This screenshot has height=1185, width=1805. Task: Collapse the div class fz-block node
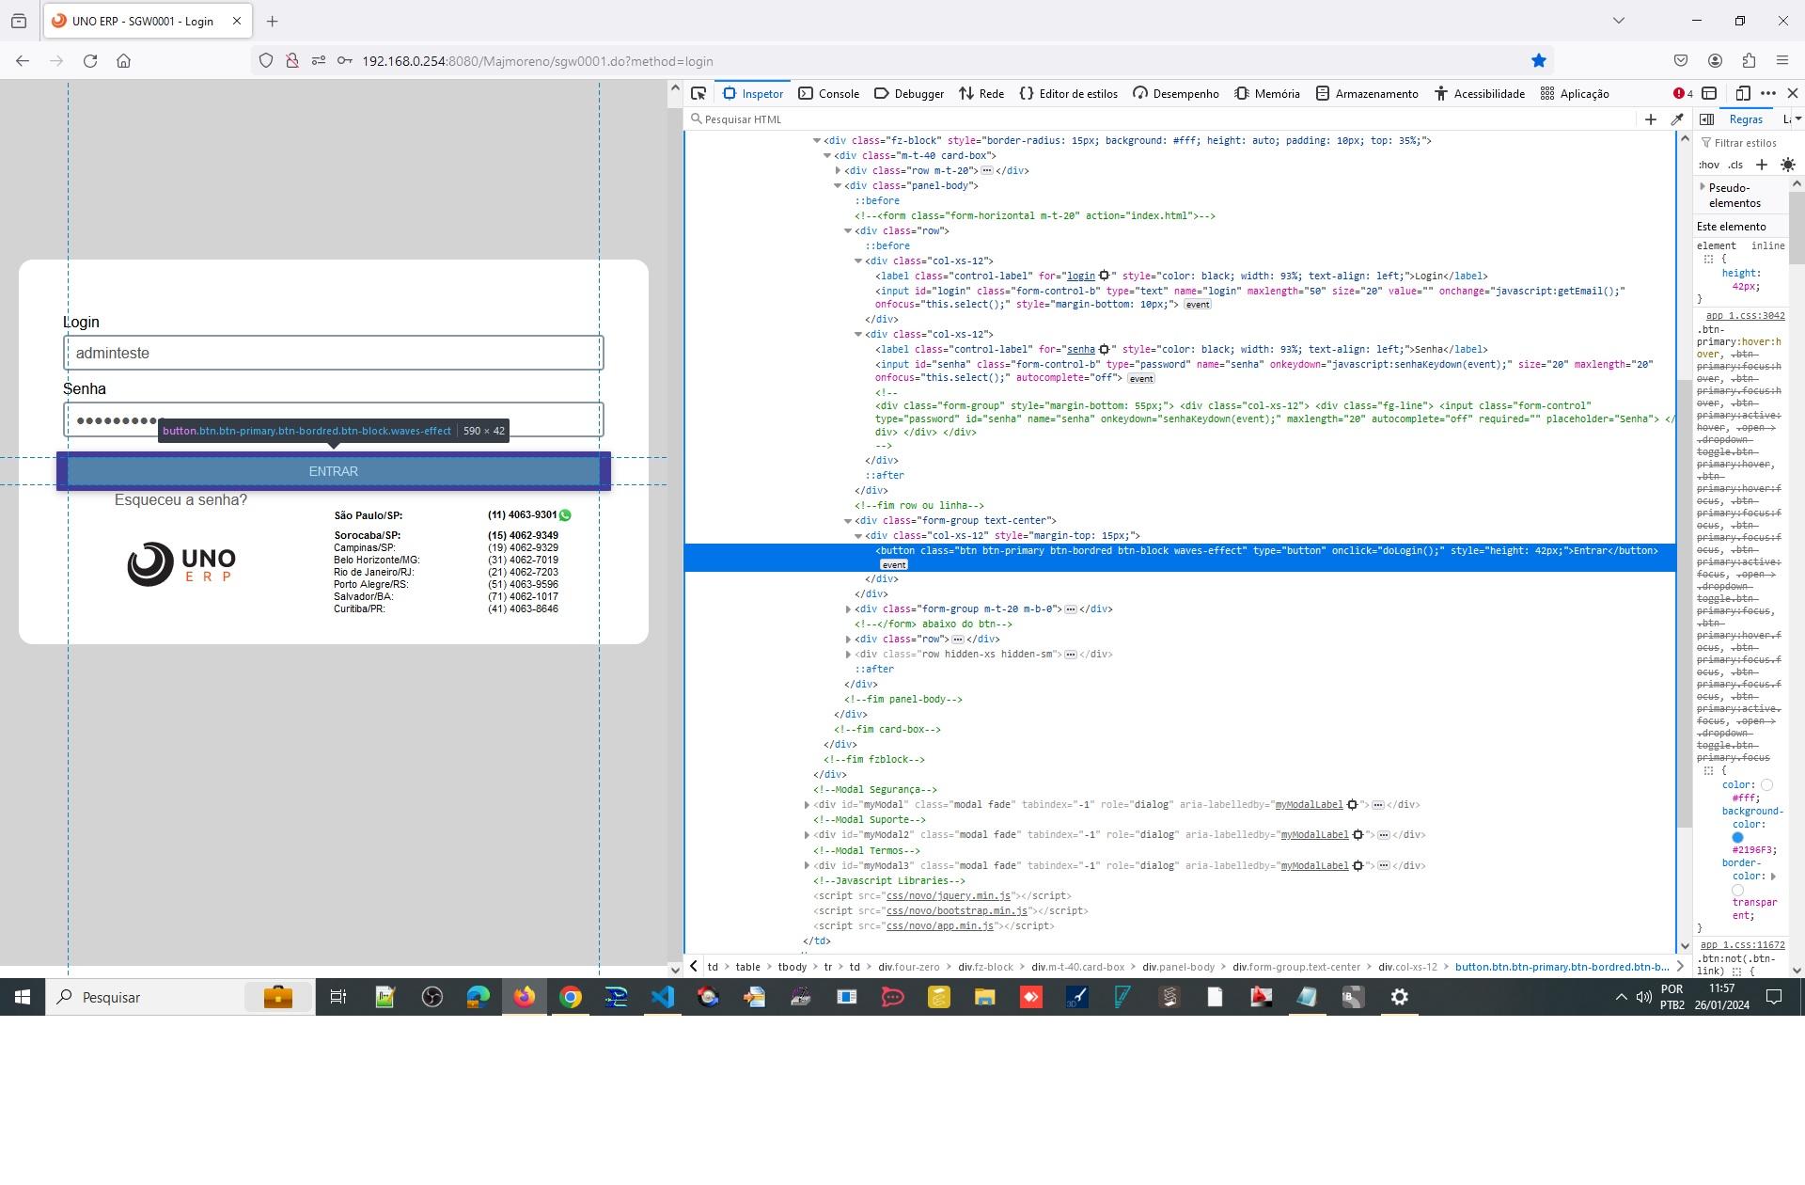[816, 141]
